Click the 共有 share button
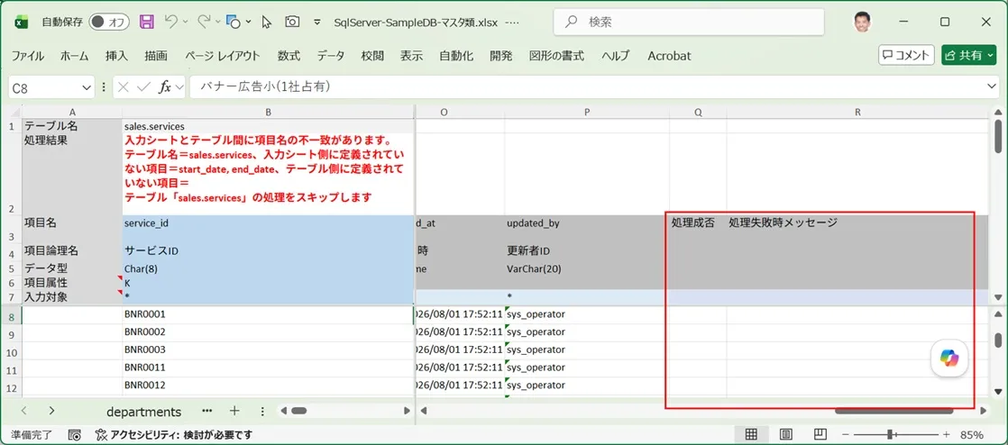The image size is (1008, 445). [x=969, y=55]
